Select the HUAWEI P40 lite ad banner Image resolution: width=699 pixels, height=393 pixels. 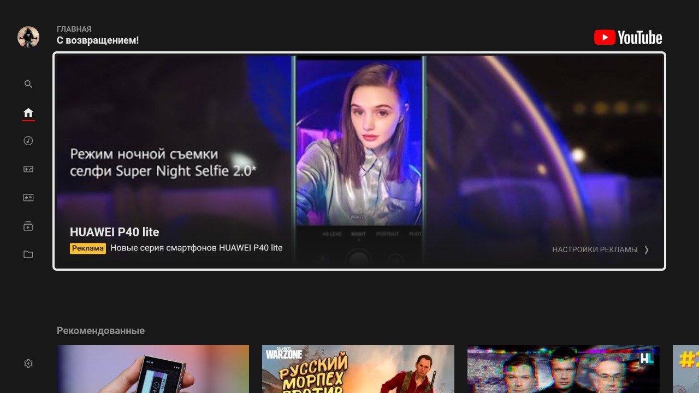pyautogui.click(x=359, y=161)
